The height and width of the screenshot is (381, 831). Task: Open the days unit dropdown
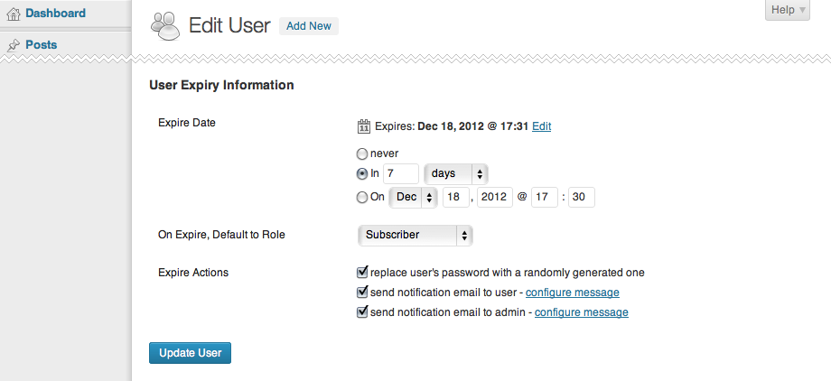pos(456,173)
